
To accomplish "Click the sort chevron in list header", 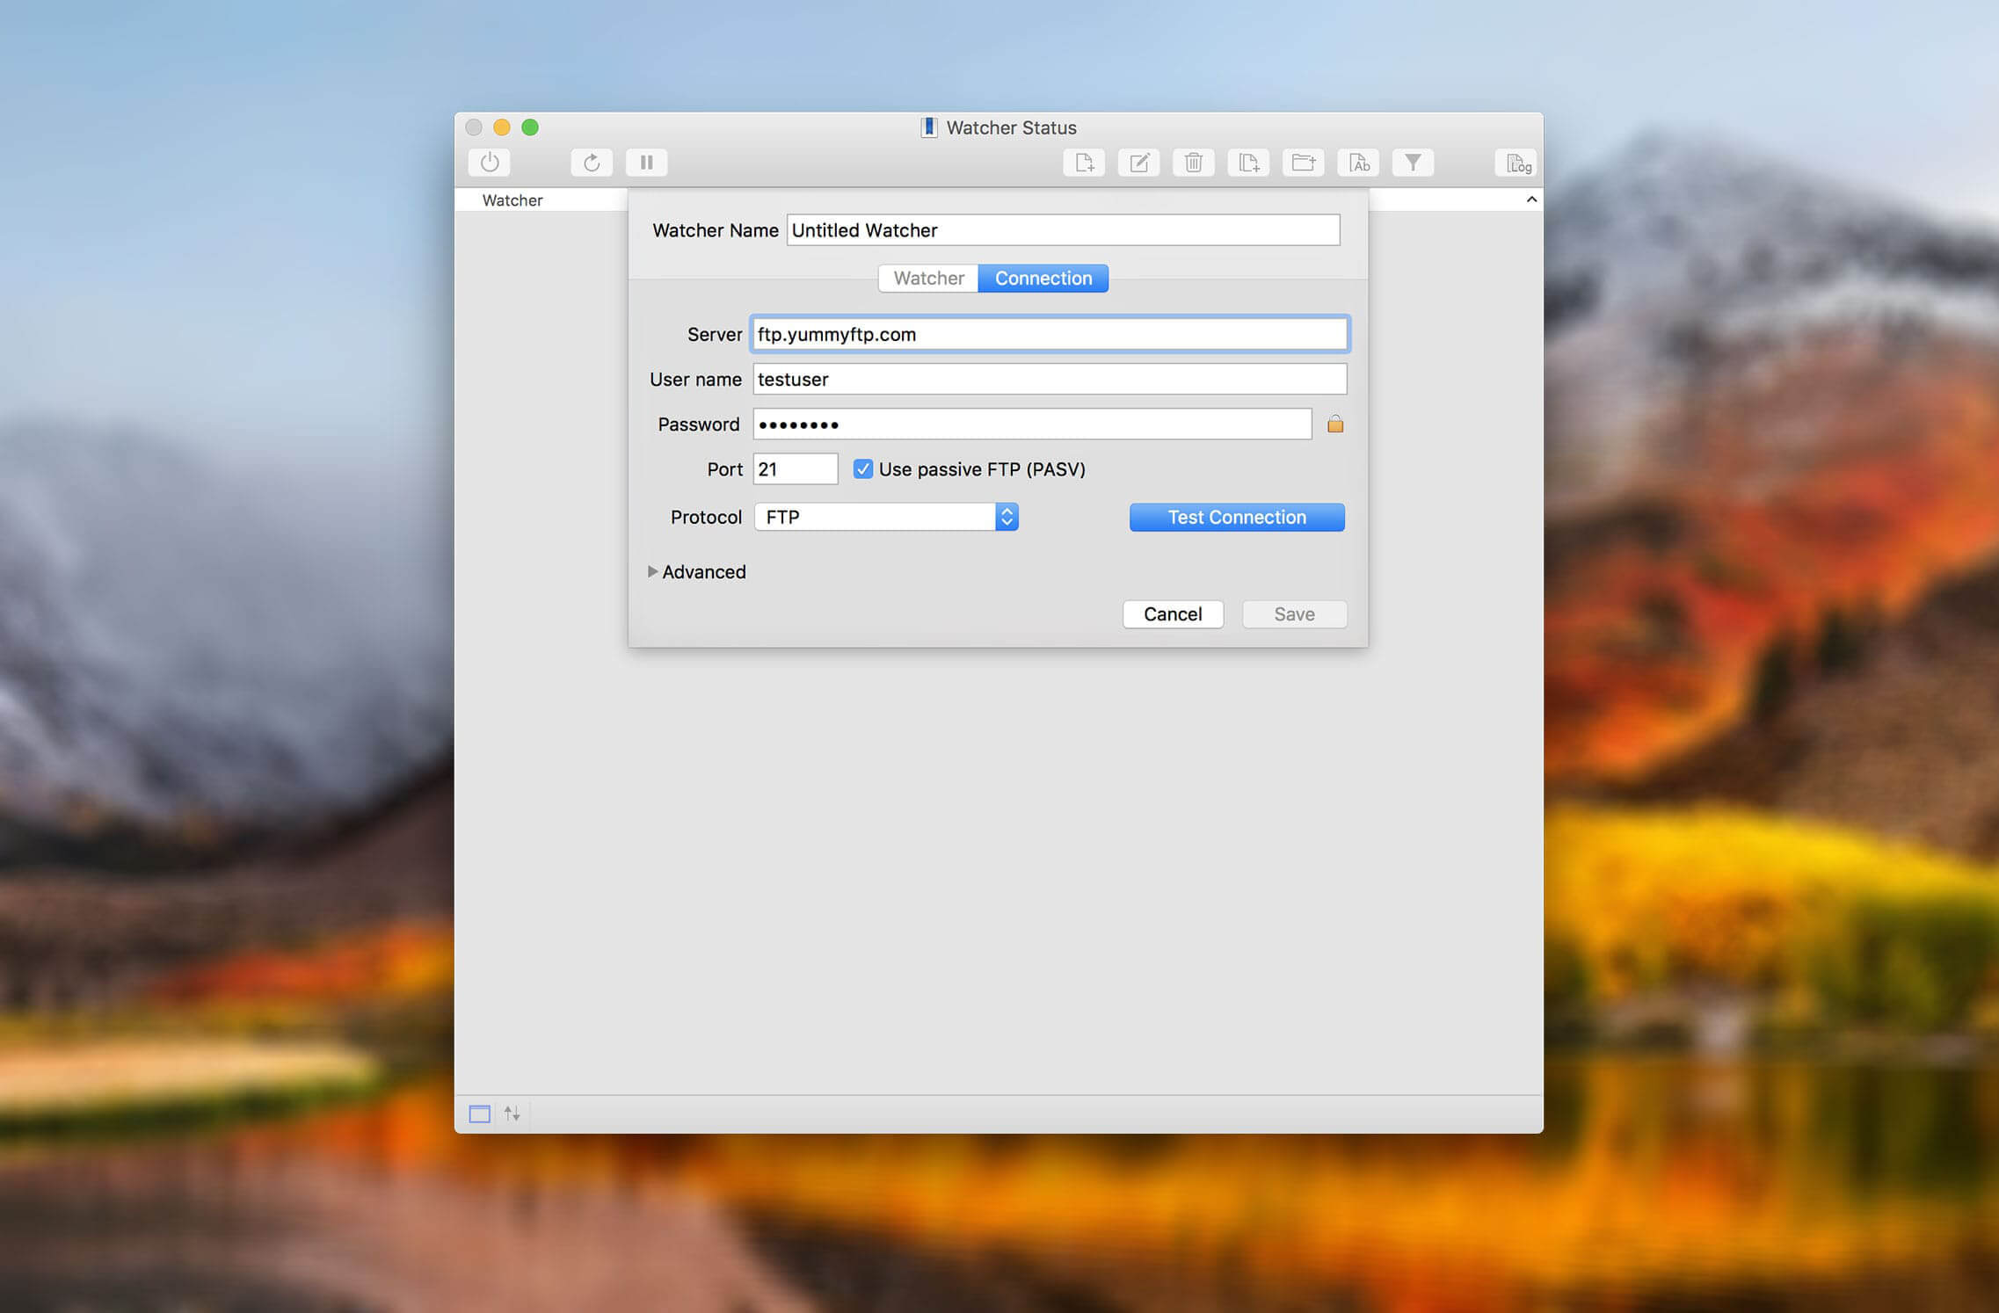I will [1531, 199].
